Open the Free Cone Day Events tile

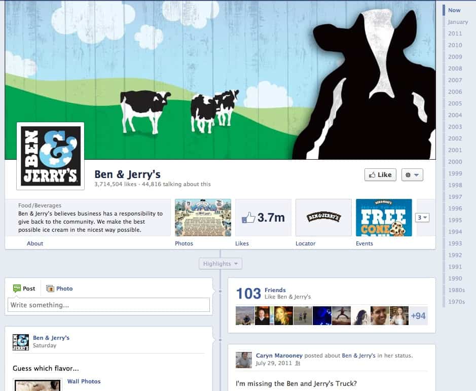click(384, 218)
